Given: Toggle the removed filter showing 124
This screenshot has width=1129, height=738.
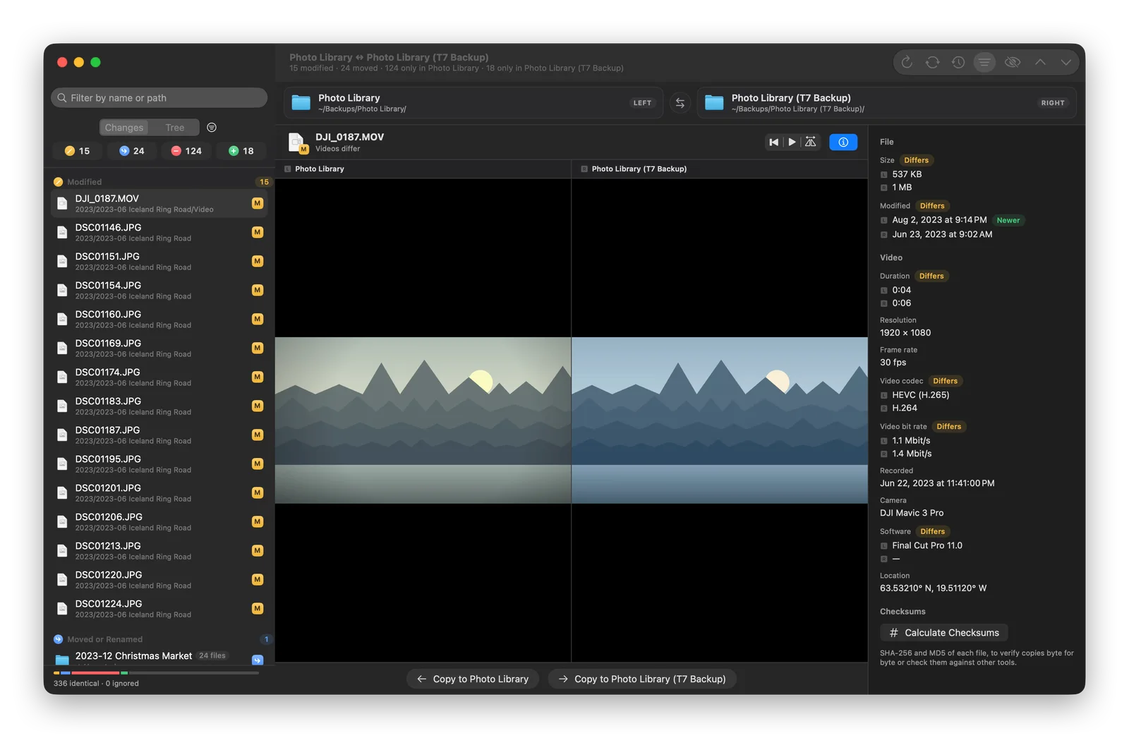Looking at the screenshot, I should pos(186,151).
